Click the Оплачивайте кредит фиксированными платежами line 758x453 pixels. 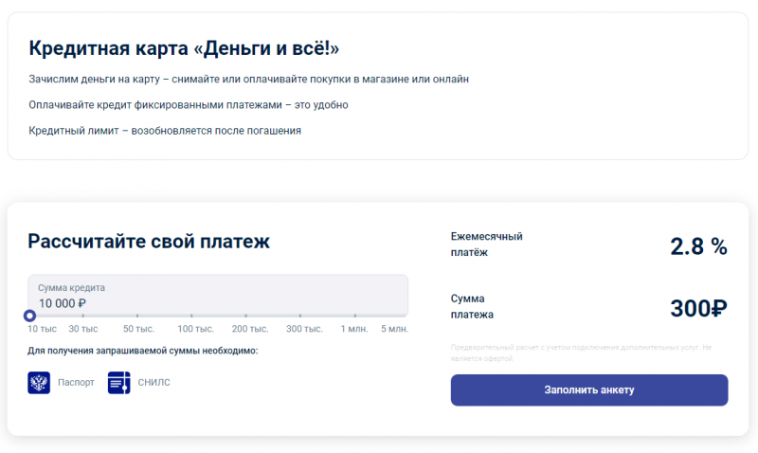[189, 105]
